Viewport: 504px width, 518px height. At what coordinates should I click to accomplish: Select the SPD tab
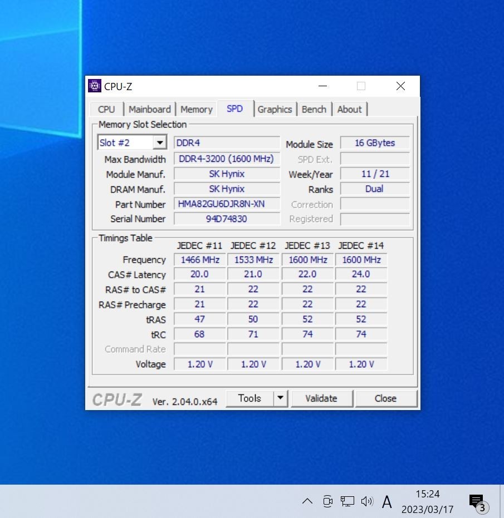click(x=235, y=108)
